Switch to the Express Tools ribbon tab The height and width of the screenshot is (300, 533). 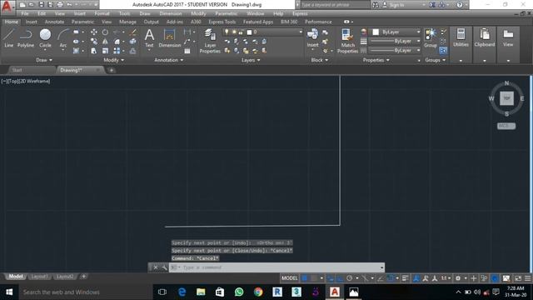click(222, 22)
